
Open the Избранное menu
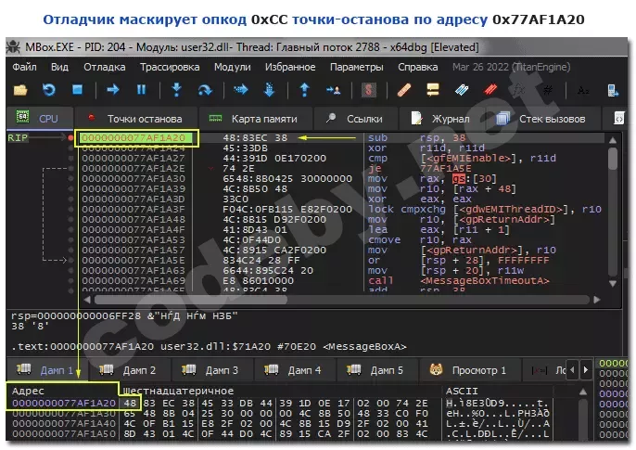[x=290, y=67]
